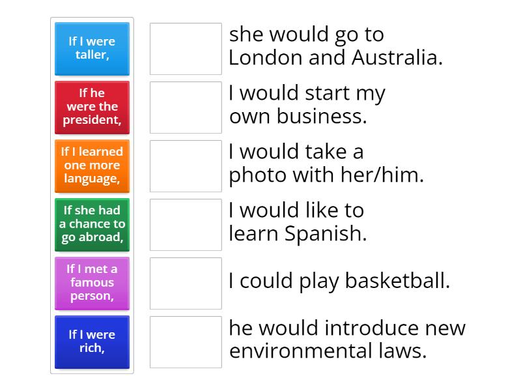Select the green 'If she had a chance to go abroad,' tile

click(92, 224)
